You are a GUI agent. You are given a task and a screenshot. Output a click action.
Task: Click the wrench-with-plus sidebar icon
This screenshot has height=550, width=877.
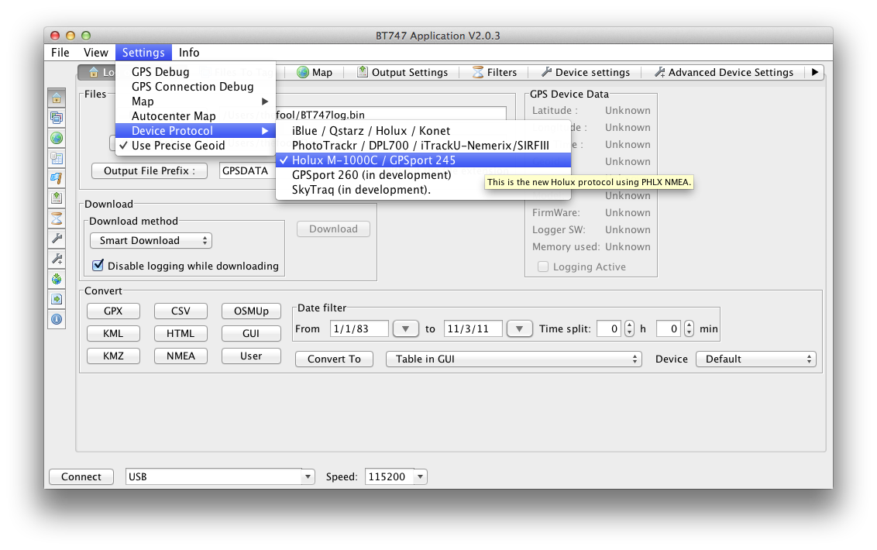(x=57, y=259)
